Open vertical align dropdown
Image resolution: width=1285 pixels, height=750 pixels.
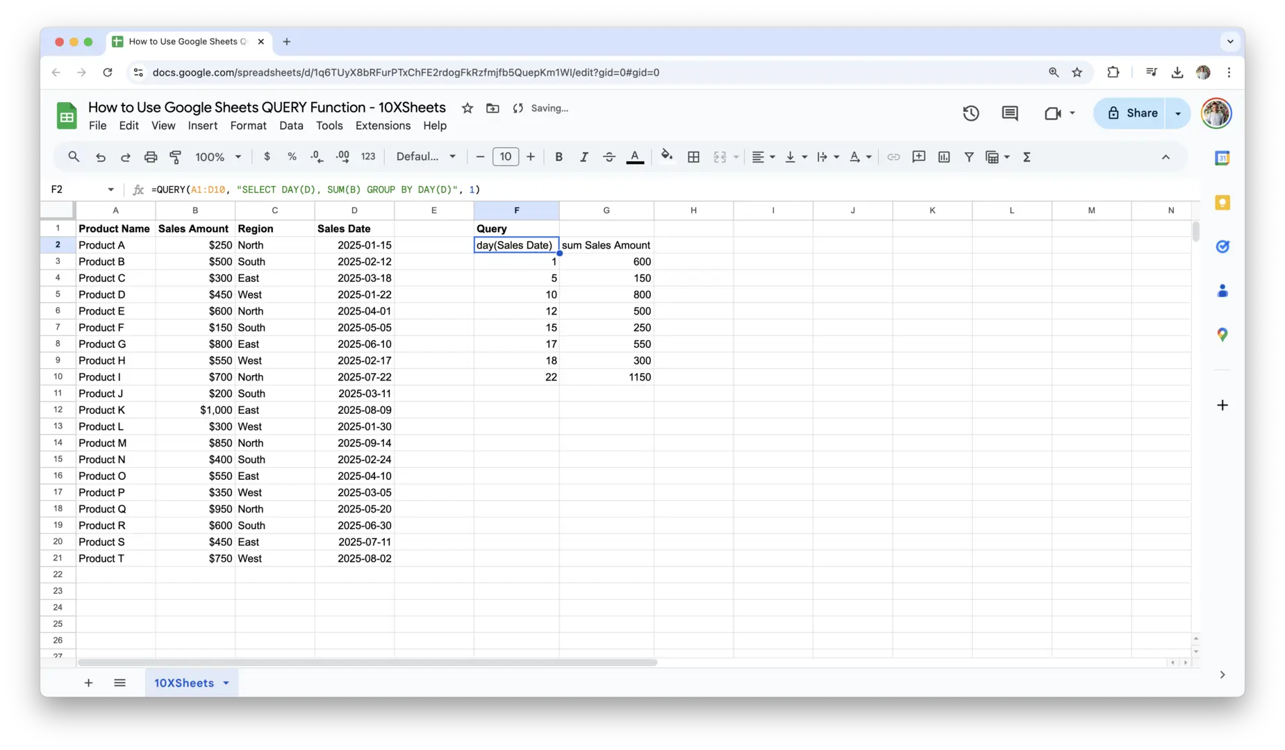click(x=795, y=157)
